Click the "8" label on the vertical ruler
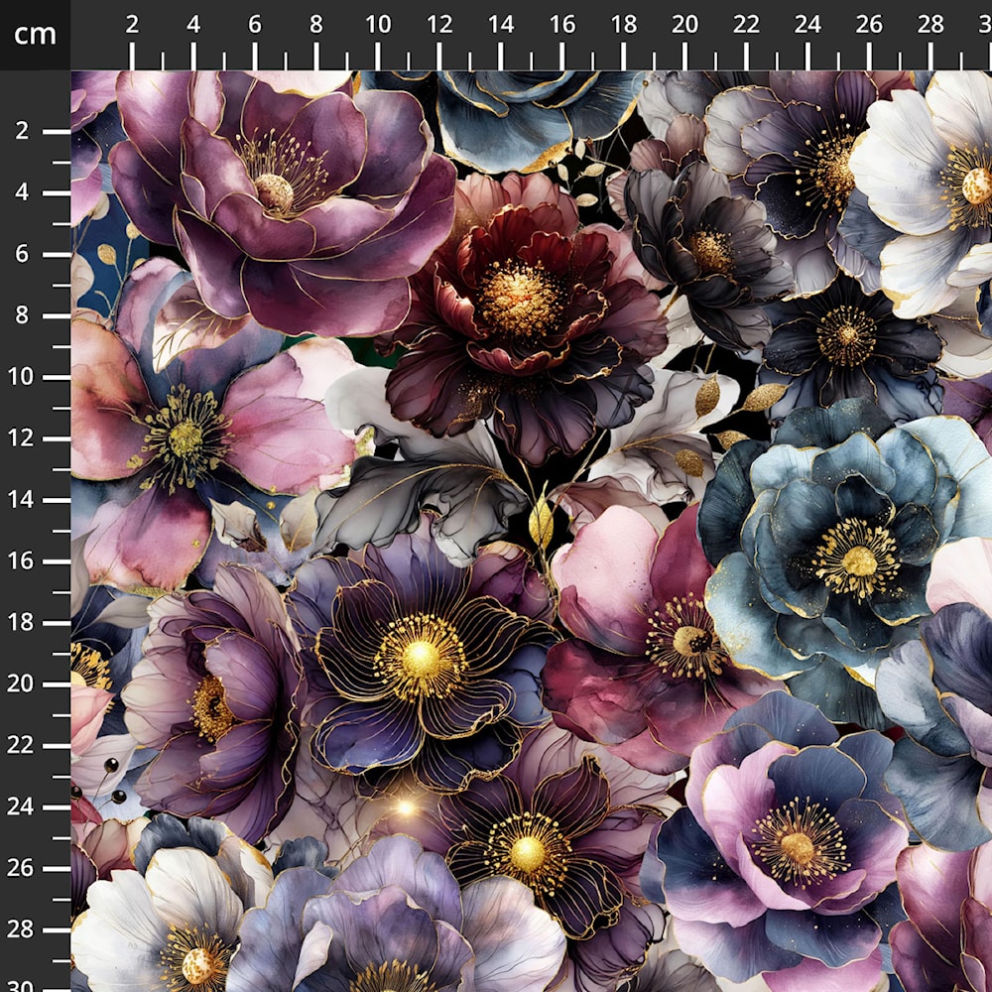992x992 pixels. pyautogui.click(x=22, y=315)
